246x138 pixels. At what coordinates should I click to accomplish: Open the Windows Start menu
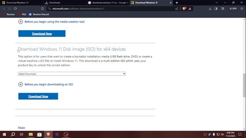[4, 135]
